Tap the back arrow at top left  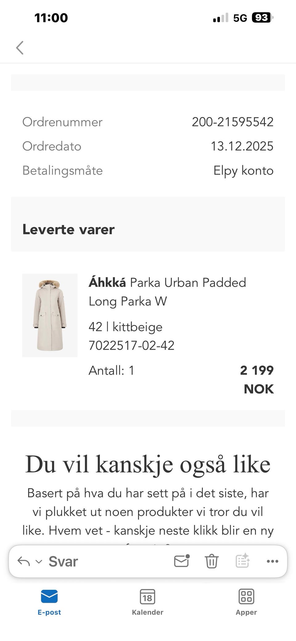click(20, 48)
